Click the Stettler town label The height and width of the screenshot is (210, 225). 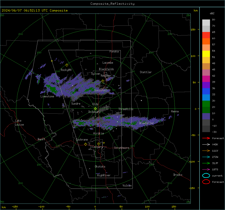(146, 72)
